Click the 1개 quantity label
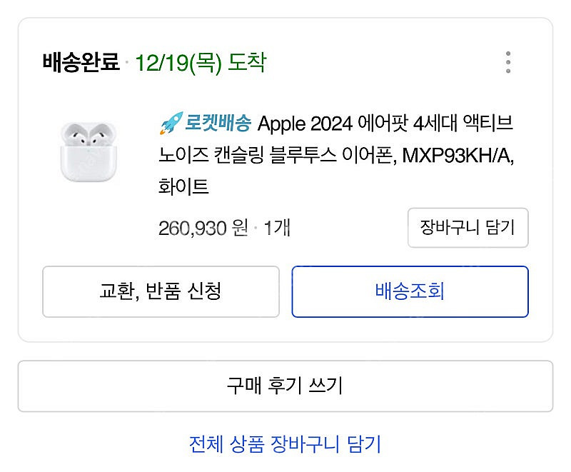 (277, 229)
